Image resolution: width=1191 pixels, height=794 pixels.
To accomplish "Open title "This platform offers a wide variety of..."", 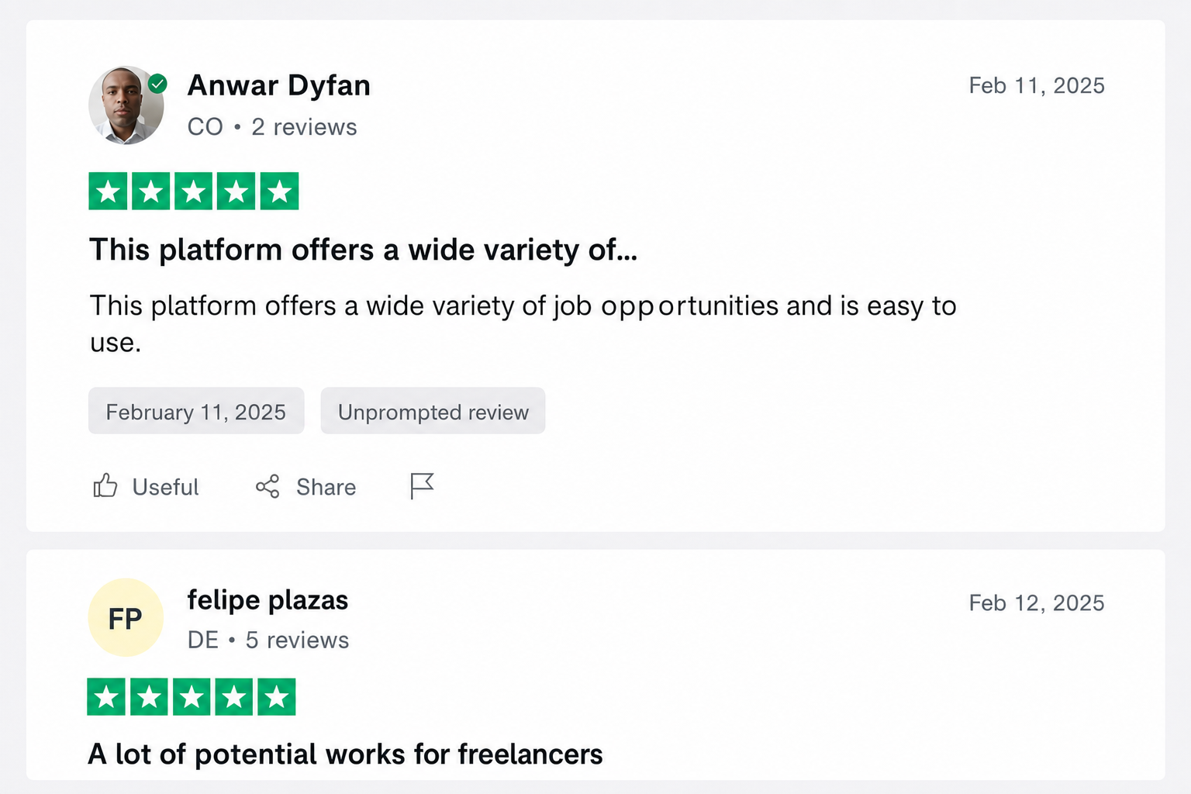I will [363, 250].
